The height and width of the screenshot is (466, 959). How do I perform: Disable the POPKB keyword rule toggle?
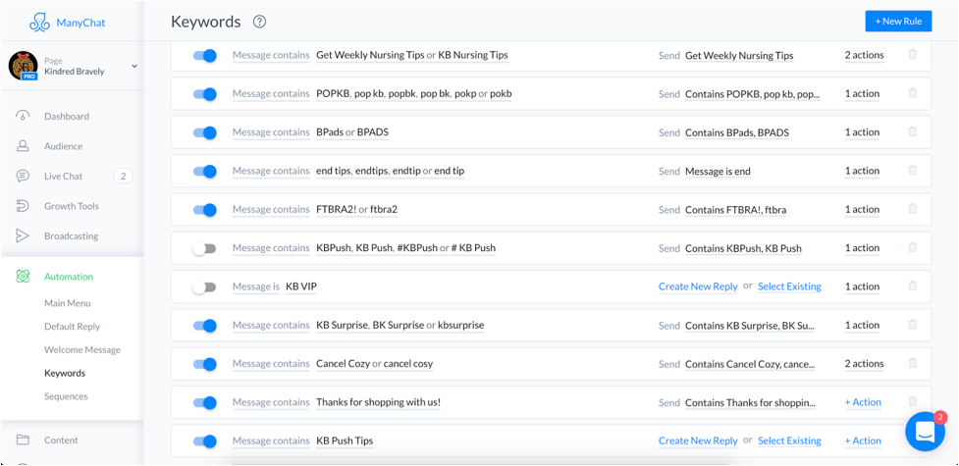point(205,94)
